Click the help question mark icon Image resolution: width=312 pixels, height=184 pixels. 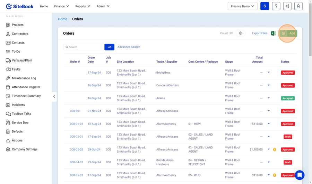tap(276, 6)
